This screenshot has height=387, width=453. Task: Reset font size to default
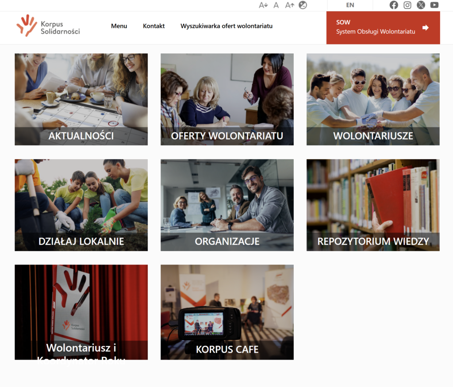tap(276, 5)
